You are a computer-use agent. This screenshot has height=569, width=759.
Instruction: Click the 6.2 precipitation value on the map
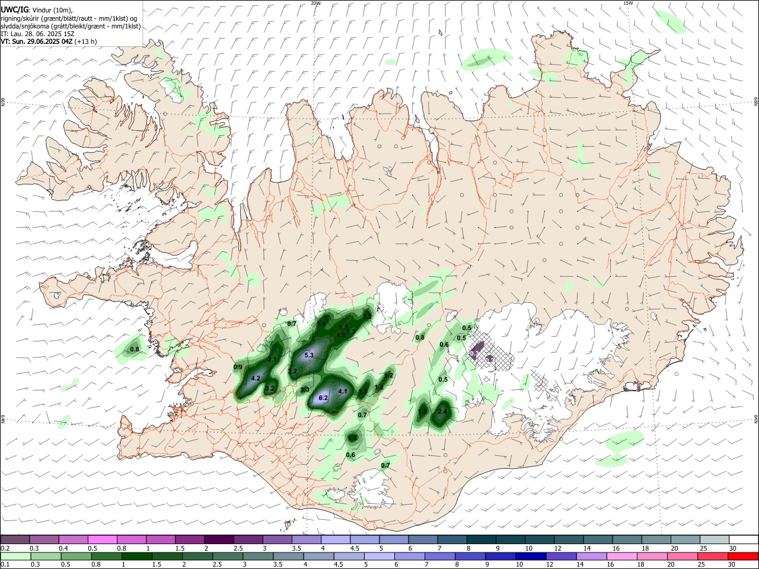click(x=323, y=398)
